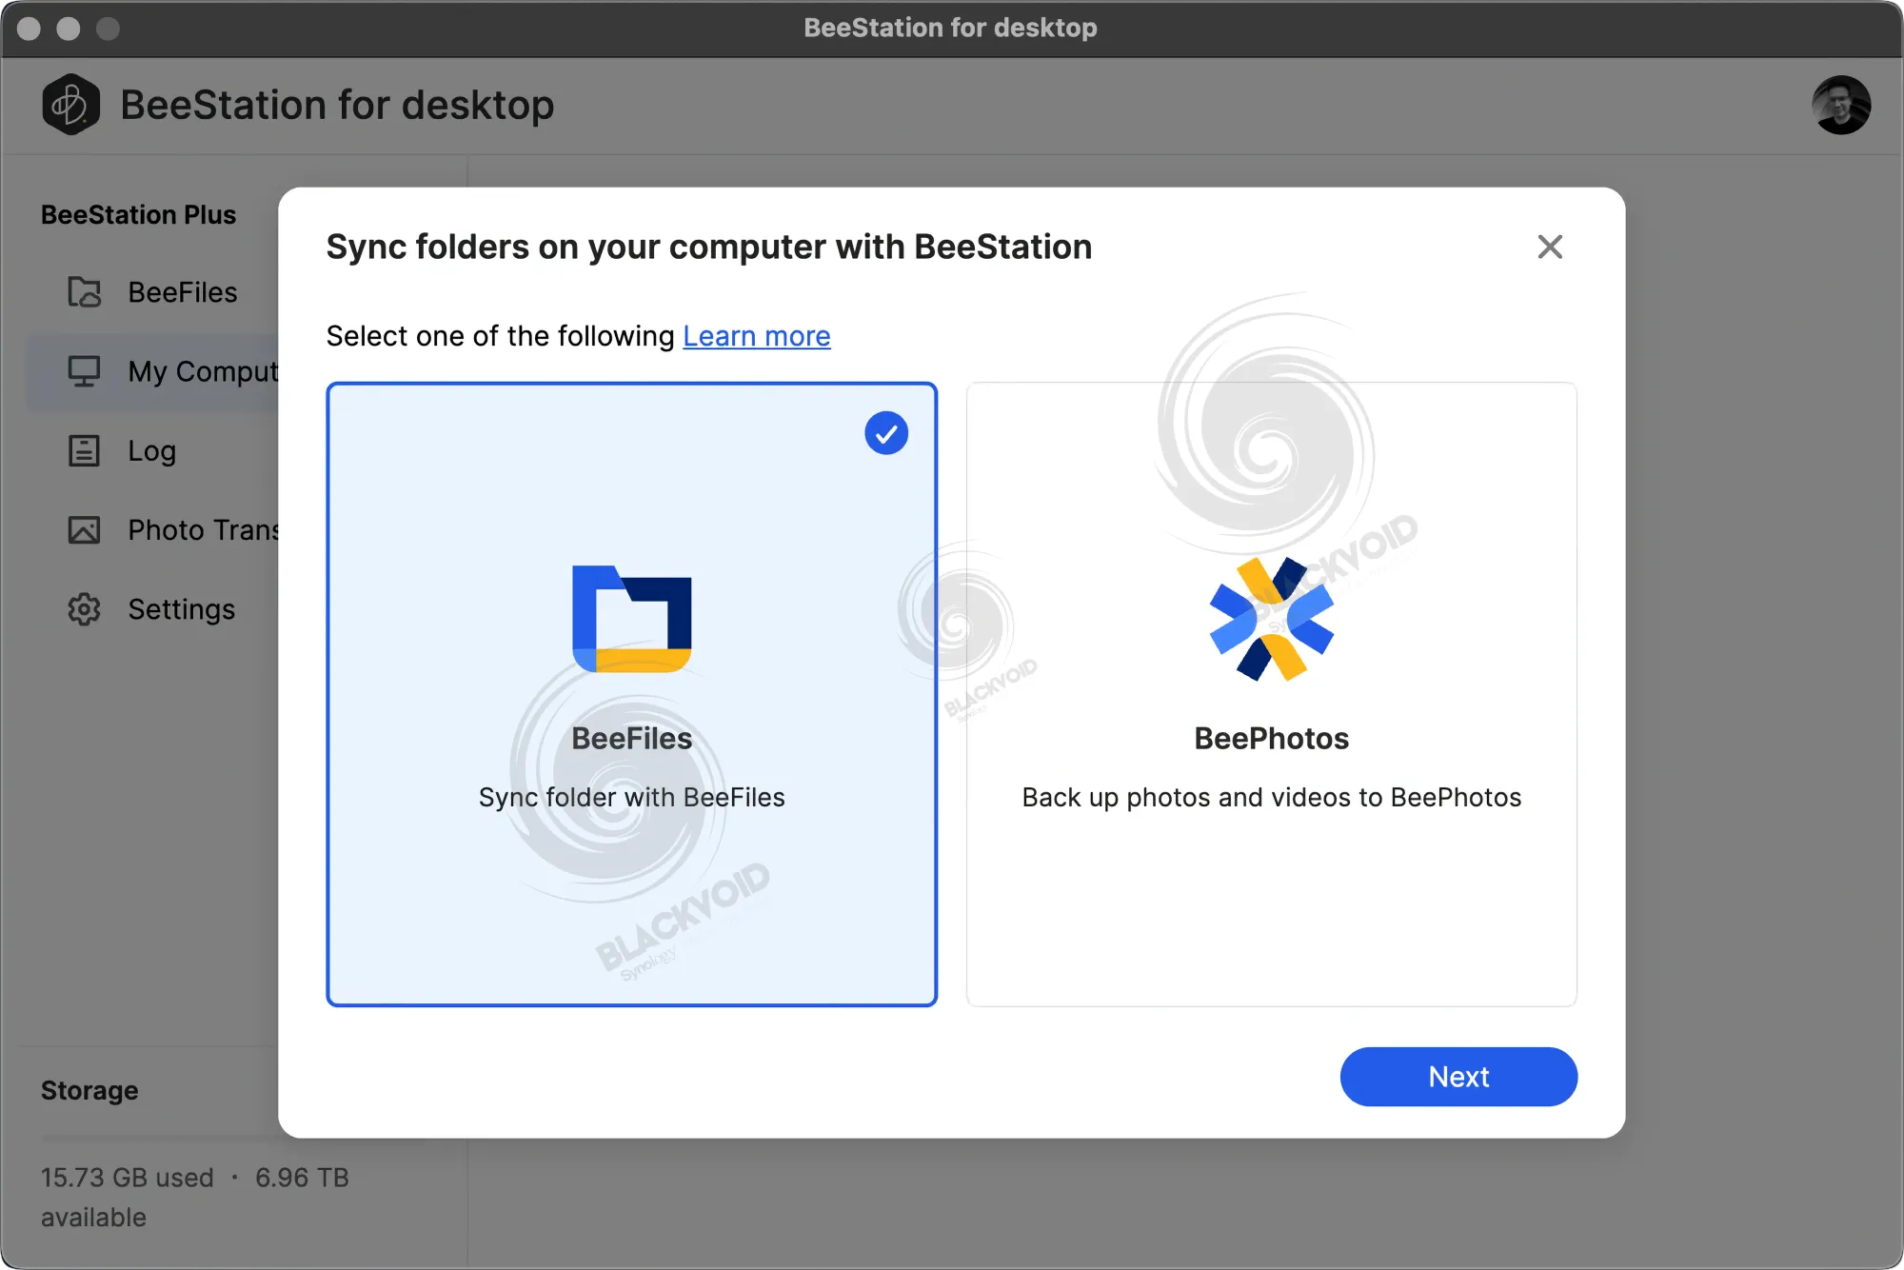The height and width of the screenshot is (1270, 1904).
Task: Click the Log sidebar icon
Action: click(84, 450)
